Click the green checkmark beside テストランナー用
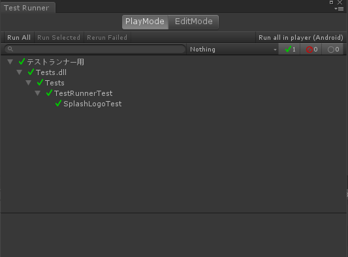 point(22,61)
